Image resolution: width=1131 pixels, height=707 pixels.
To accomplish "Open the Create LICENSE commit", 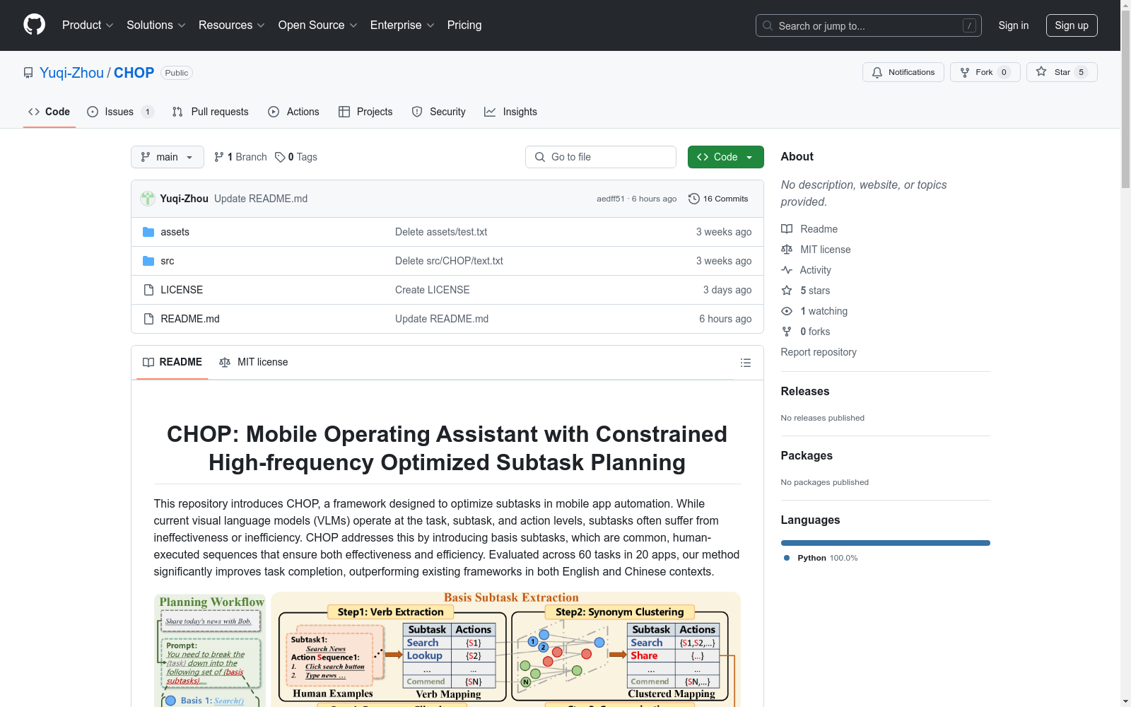I will 433,290.
